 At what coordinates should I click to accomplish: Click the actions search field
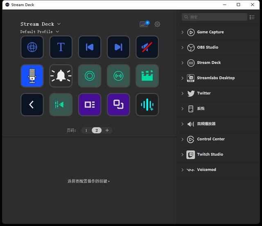point(215,17)
